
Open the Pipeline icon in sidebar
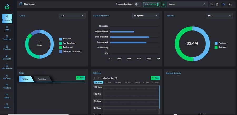[x=7, y=48]
